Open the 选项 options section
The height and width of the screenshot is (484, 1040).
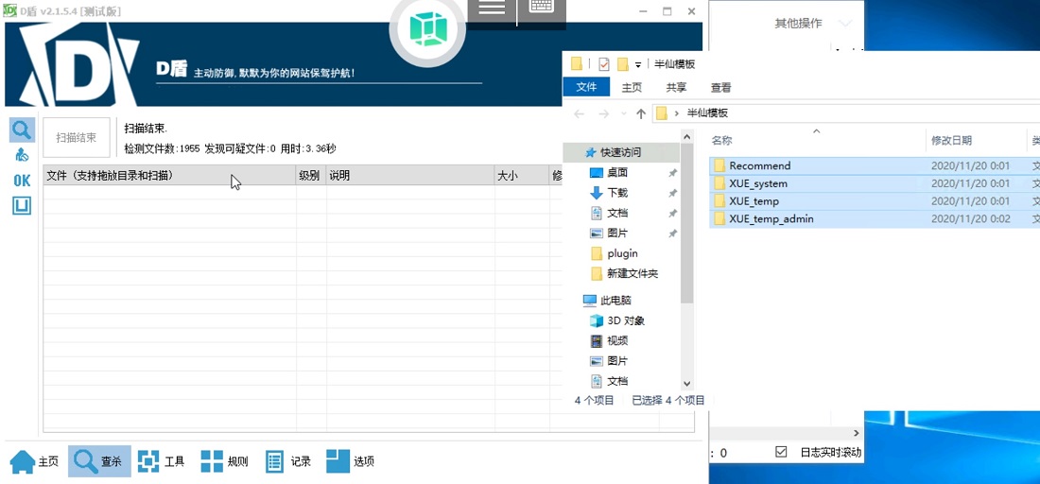click(x=351, y=461)
